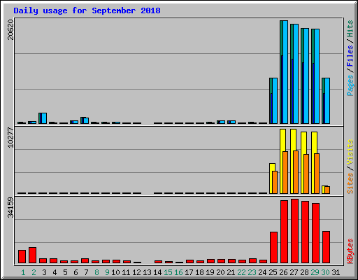Click day 30 on the x-axis
Viewport: 358px width, 280px height.
pyautogui.click(x=325, y=272)
